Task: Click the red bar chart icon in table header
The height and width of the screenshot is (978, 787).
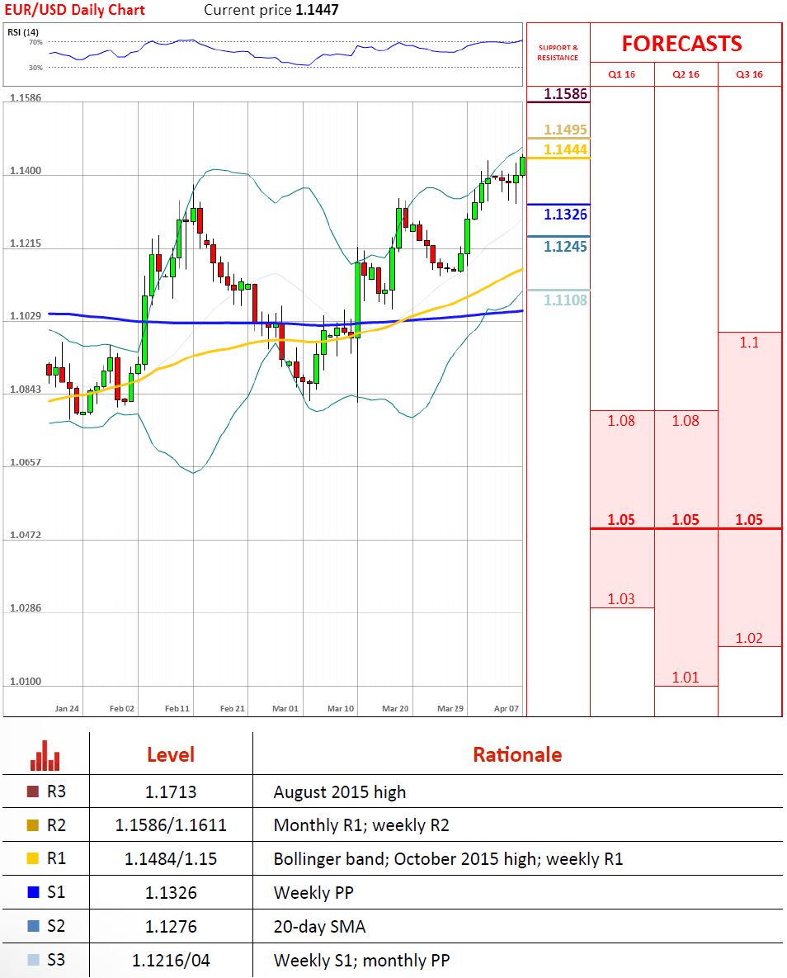Action: [x=45, y=754]
